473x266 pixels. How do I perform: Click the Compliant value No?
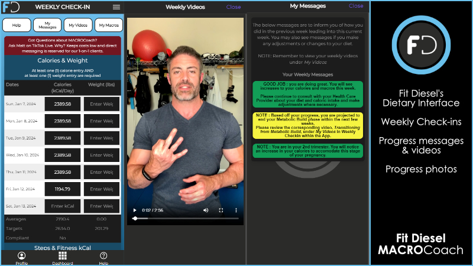63,238
